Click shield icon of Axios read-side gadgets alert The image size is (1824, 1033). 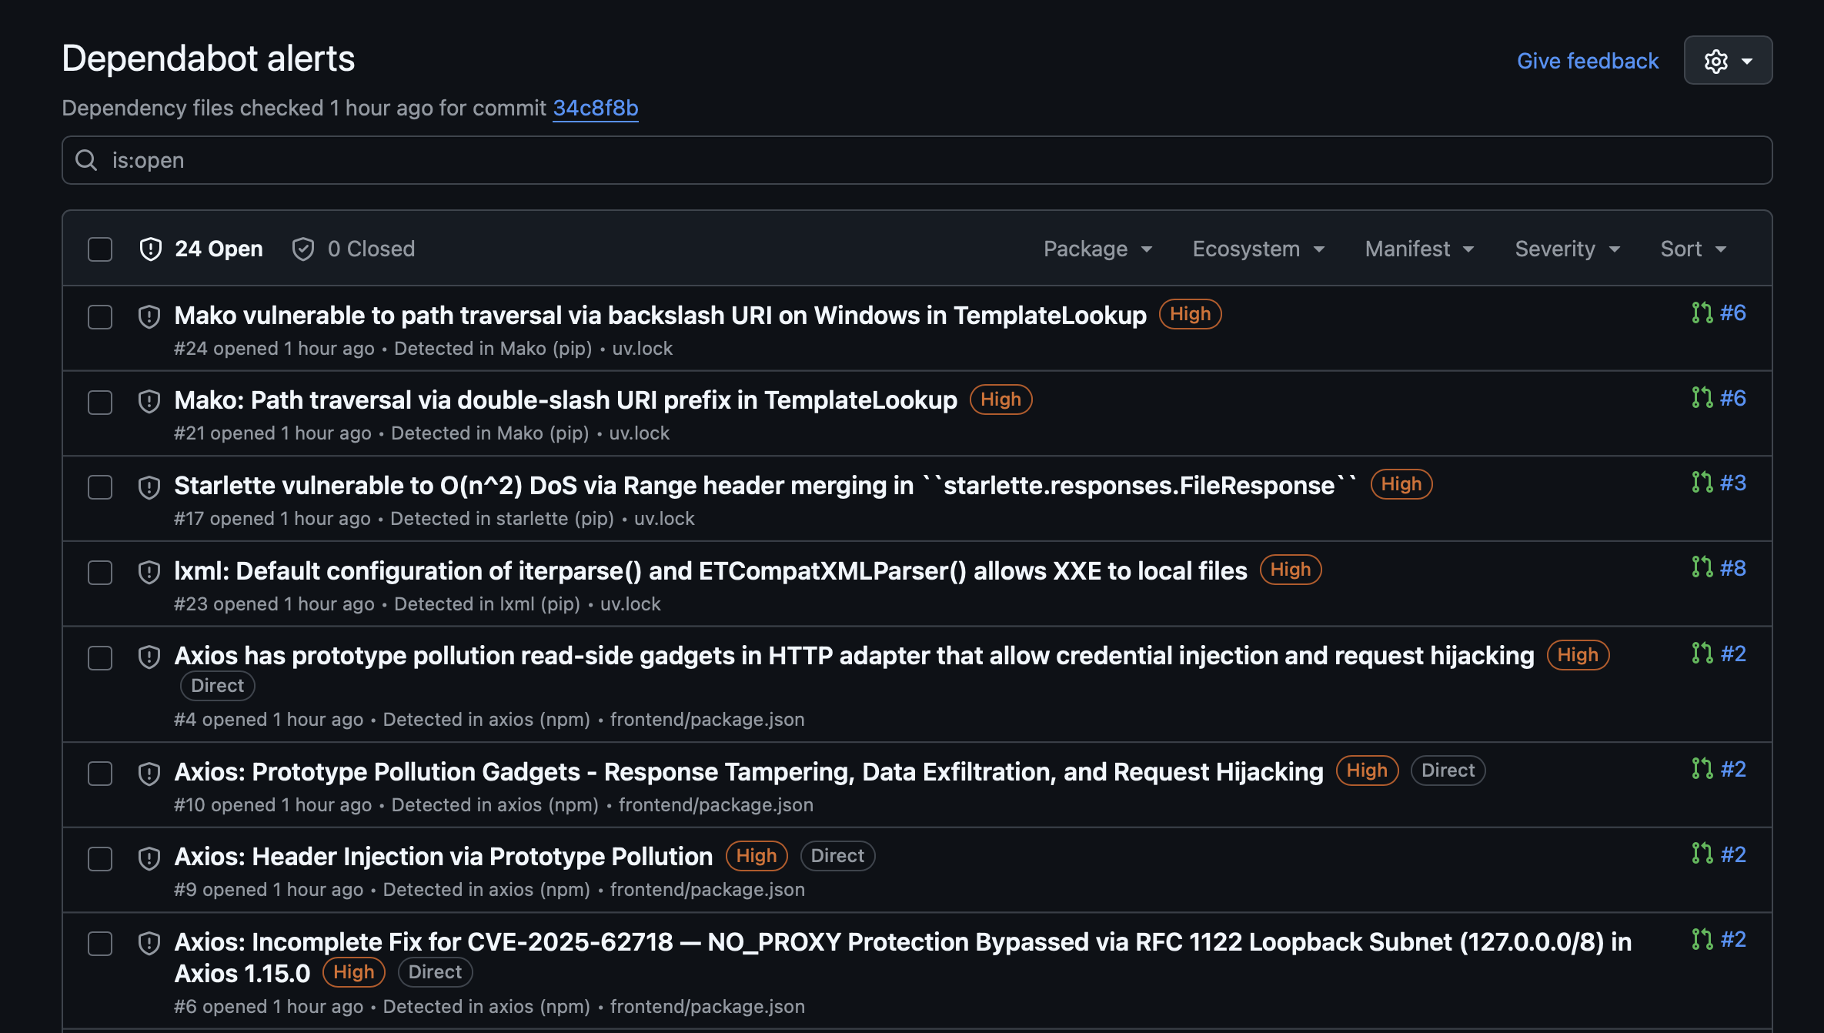pyautogui.click(x=149, y=657)
